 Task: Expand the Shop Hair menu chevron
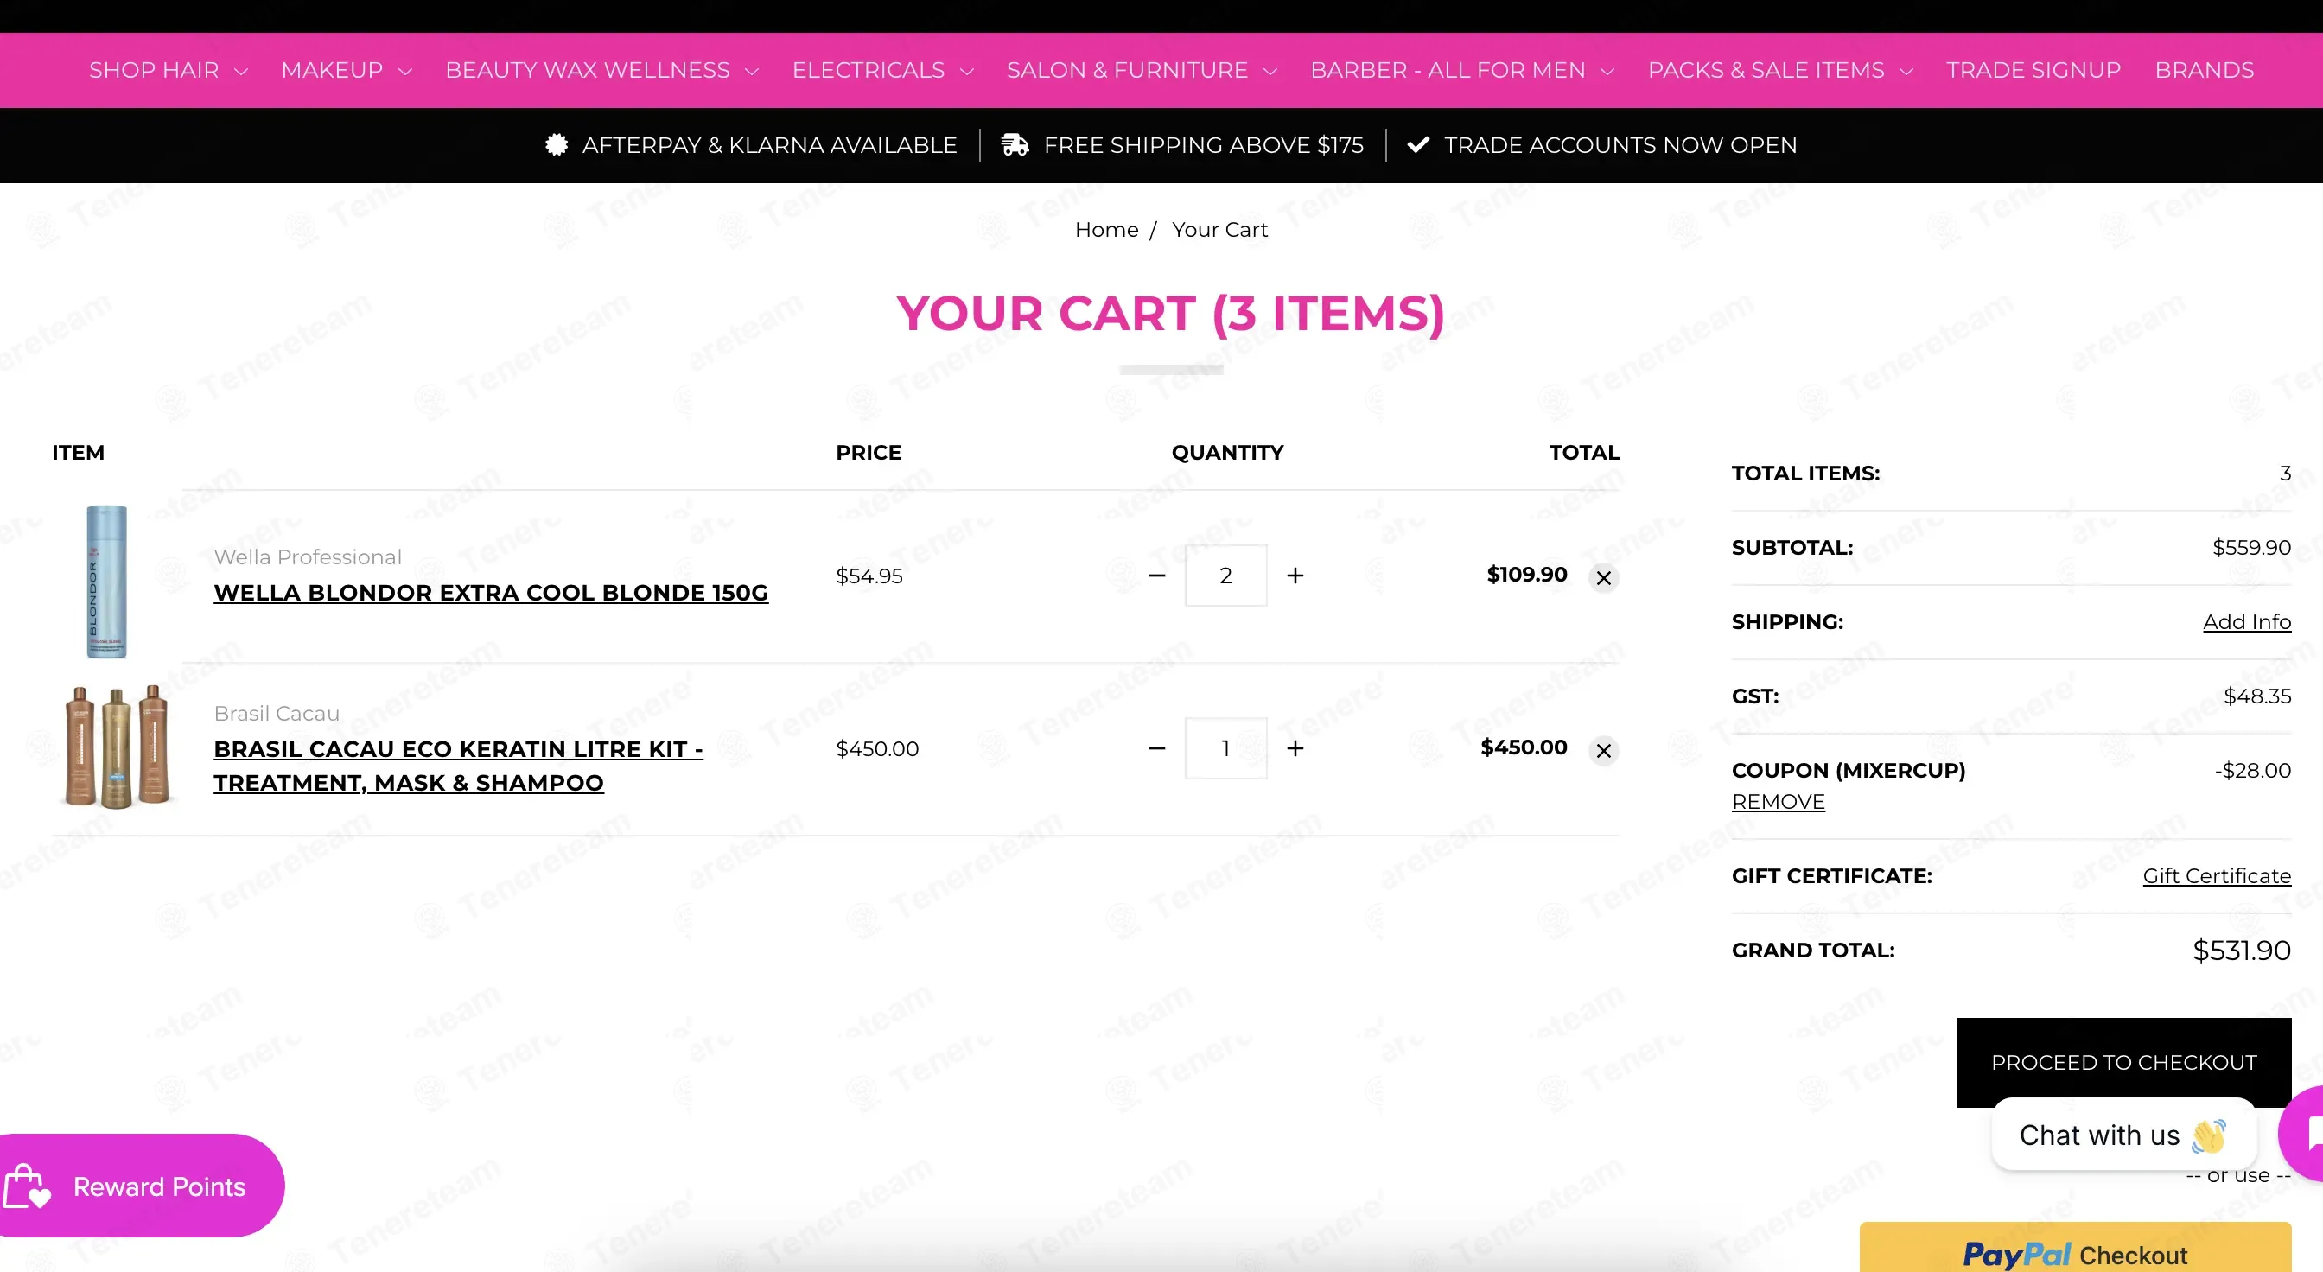[x=241, y=71]
